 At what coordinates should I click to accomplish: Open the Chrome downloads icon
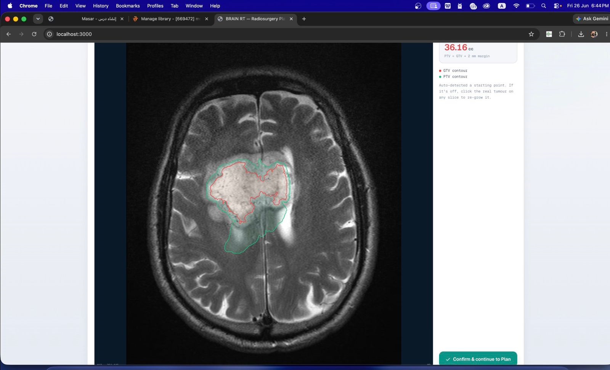(x=581, y=34)
